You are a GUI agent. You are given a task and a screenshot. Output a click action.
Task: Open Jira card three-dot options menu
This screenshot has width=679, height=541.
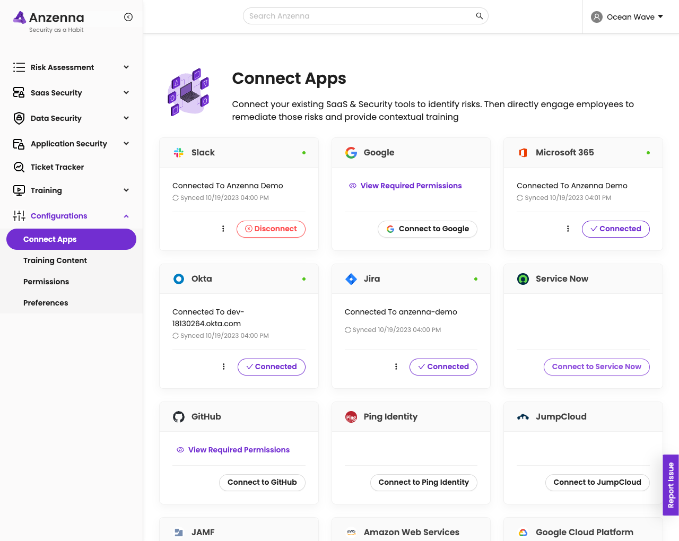396,367
